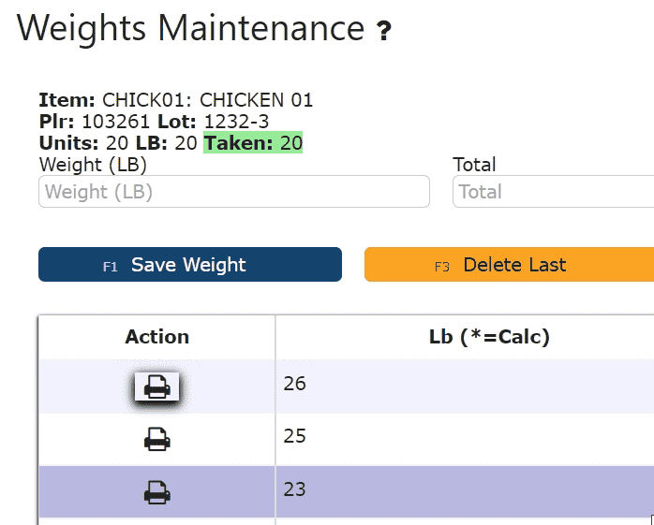Click the Weight (LB) label above the field
Image resolution: width=654 pixels, height=525 pixels.
(93, 165)
